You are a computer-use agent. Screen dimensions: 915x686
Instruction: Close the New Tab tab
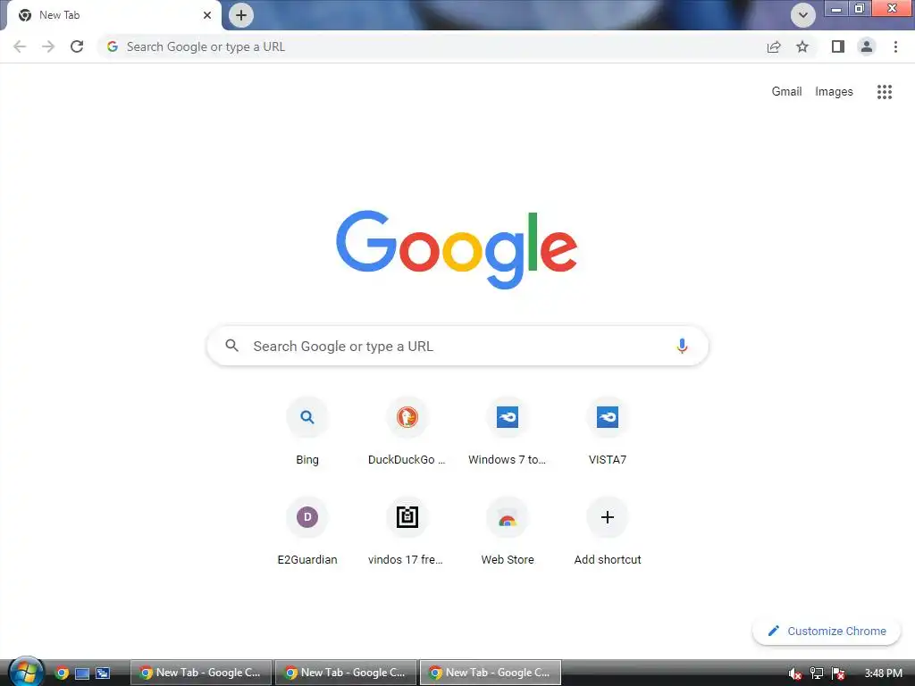pos(207,15)
